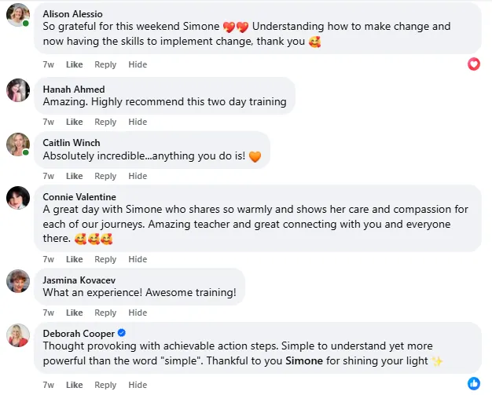Click the 7w timestamp on Hanah's comment
Image resolution: width=492 pixels, height=395 pixels.
pos(49,122)
